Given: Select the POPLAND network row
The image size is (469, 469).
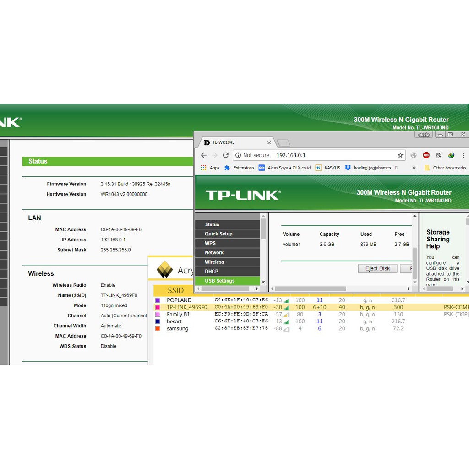Looking at the screenshot, I should (311, 300).
